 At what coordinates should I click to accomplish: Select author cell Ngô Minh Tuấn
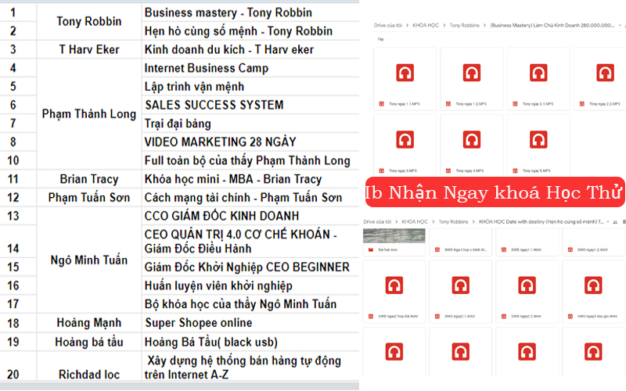tap(89, 260)
